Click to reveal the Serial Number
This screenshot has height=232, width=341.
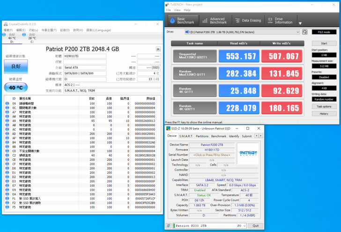pos(212,155)
